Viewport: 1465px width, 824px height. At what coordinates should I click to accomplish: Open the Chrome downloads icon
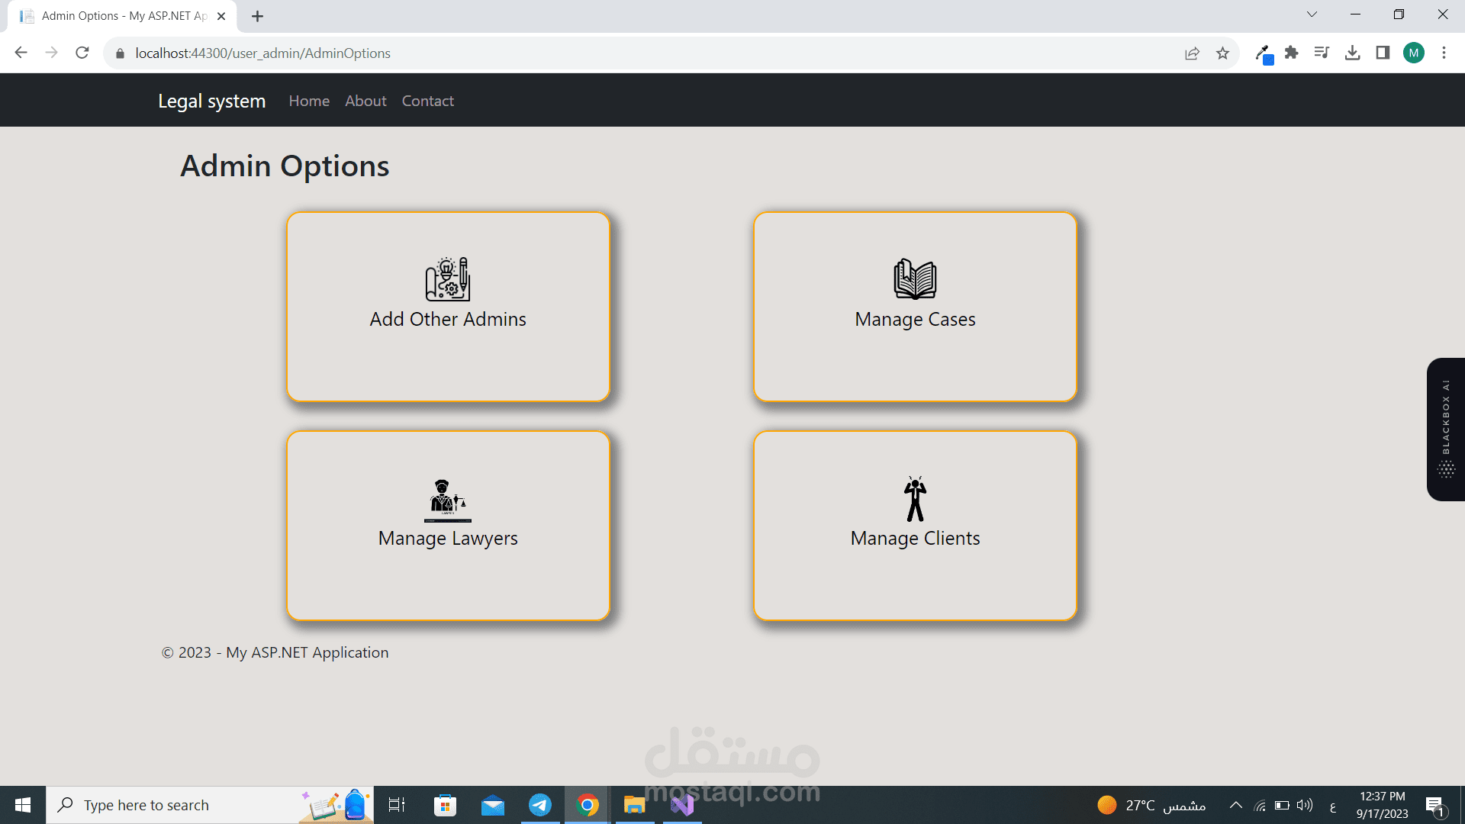tap(1352, 53)
